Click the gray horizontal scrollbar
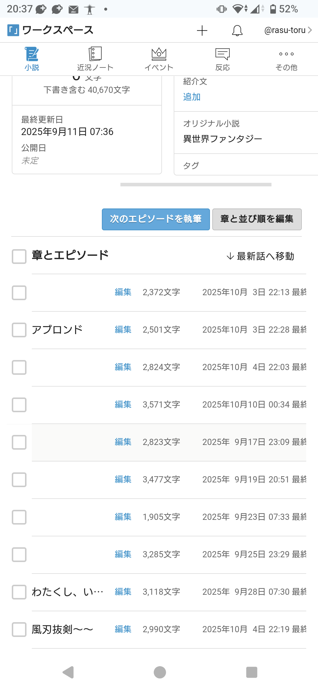The width and height of the screenshot is (318, 690). (196, 185)
